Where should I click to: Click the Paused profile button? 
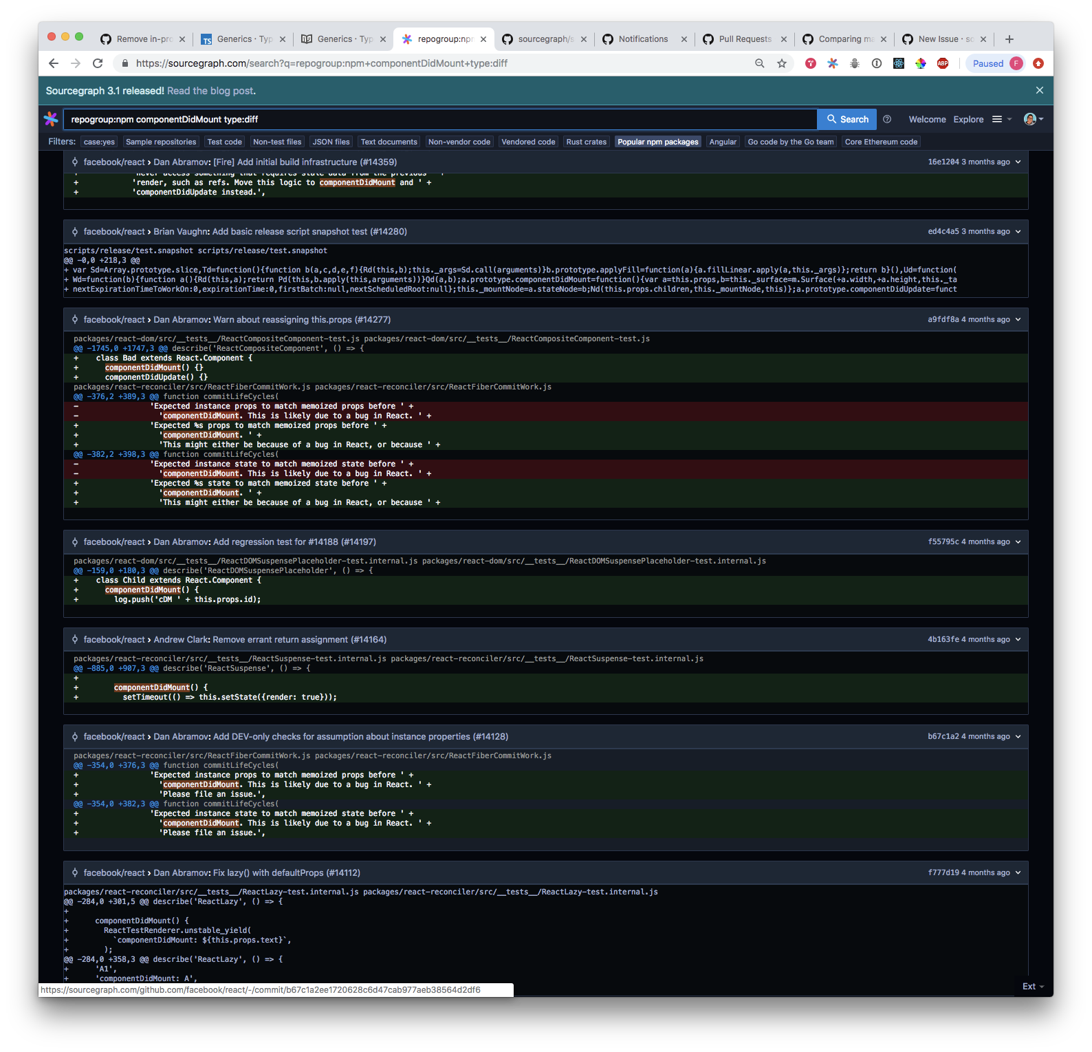click(x=996, y=63)
